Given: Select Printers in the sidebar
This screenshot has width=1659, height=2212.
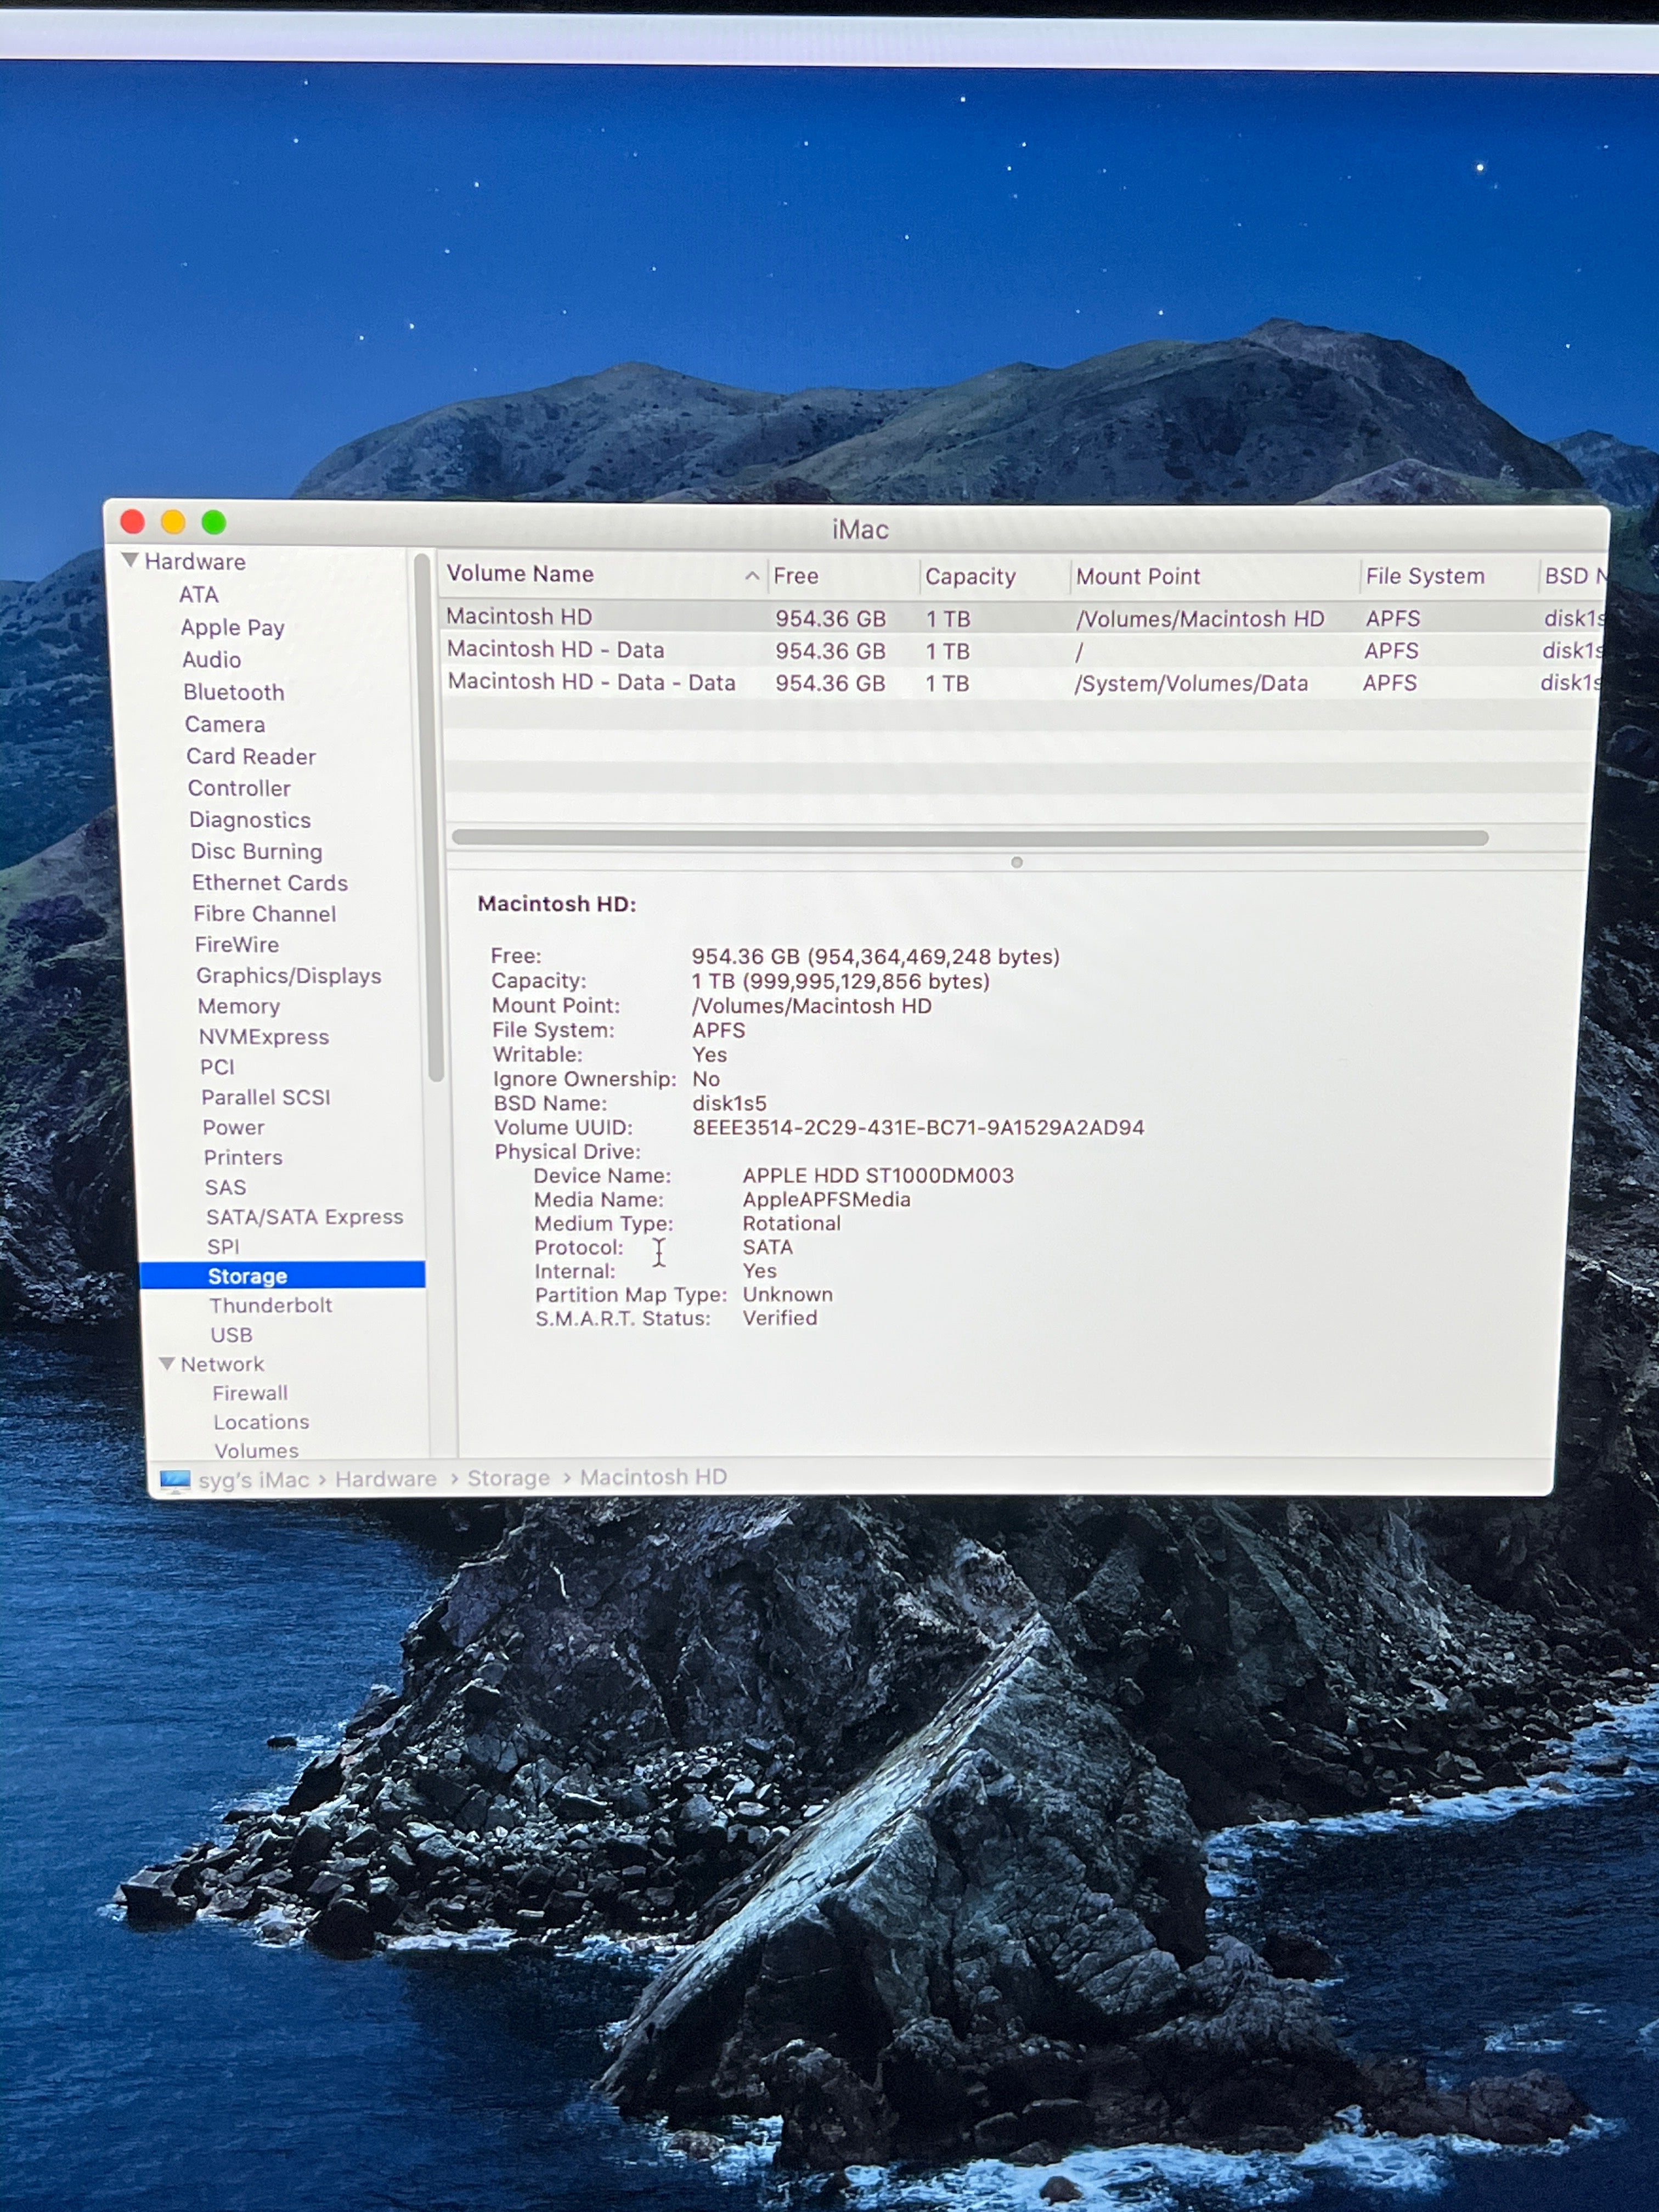Looking at the screenshot, I should [x=243, y=1157].
